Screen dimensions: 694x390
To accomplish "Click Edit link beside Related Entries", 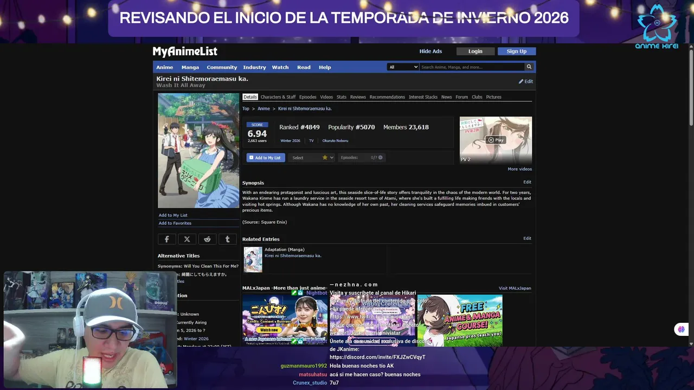I will click(527, 238).
